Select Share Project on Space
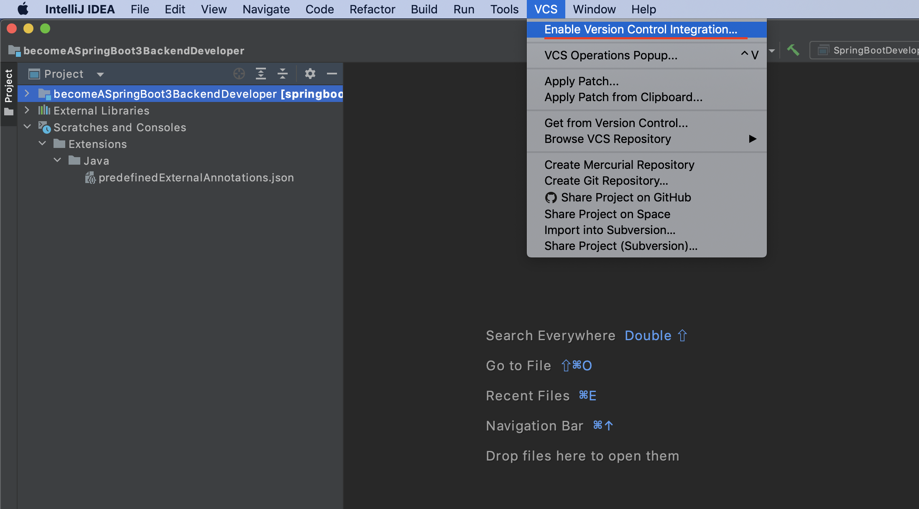 646,214
